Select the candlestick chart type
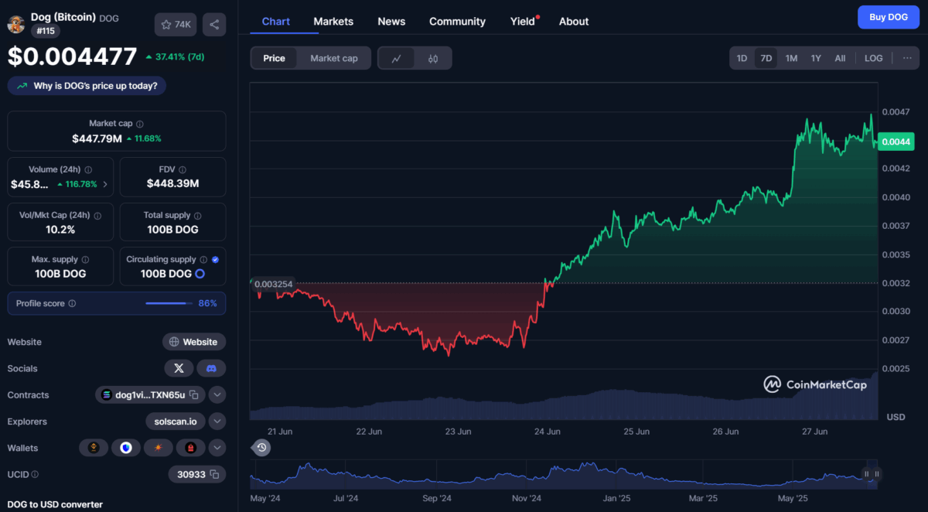The image size is (928, 512). 433,58
